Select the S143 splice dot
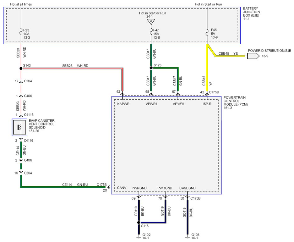This screenshot has width=294, height=242. tap(21, 69)
